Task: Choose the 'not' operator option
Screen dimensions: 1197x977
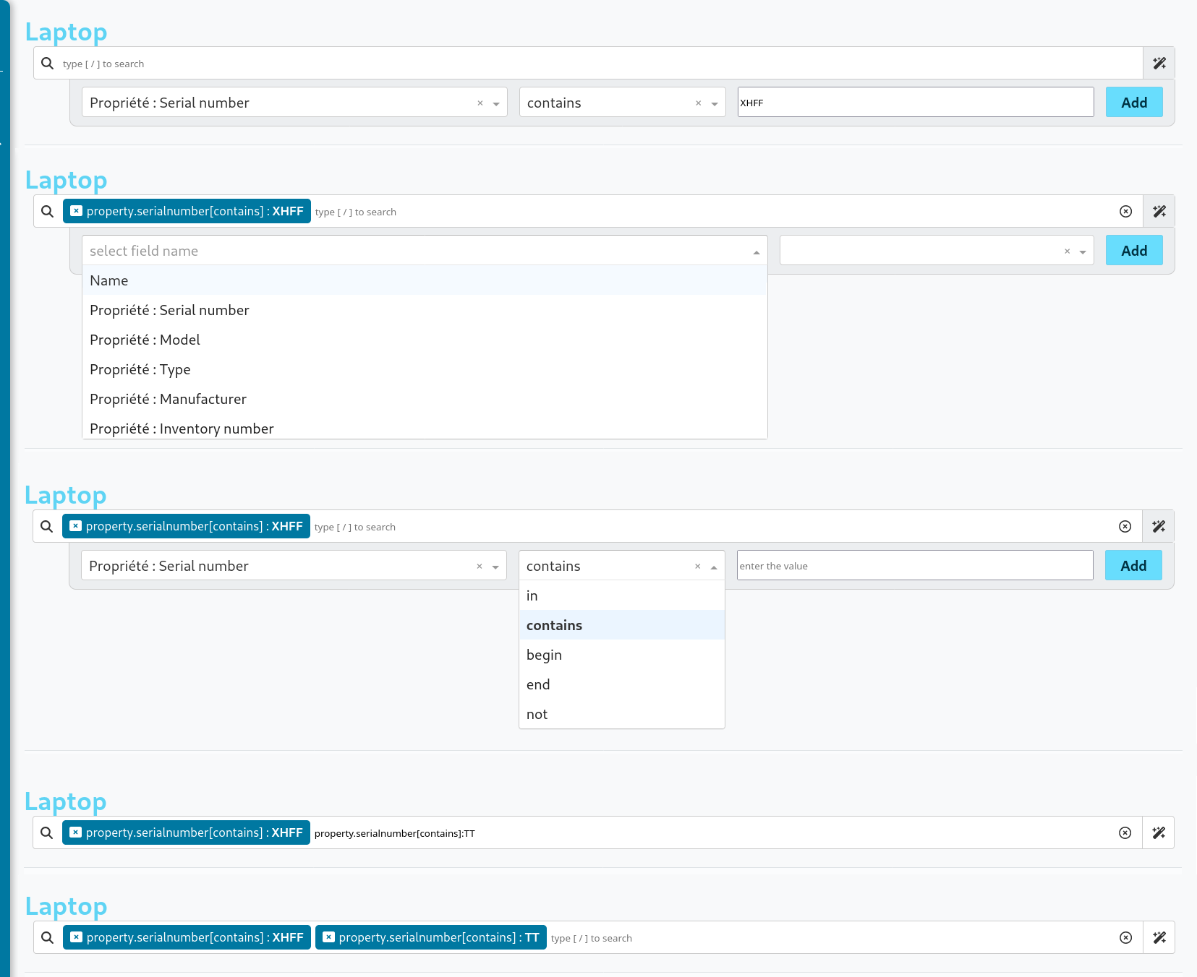Action: coord(537,714)
